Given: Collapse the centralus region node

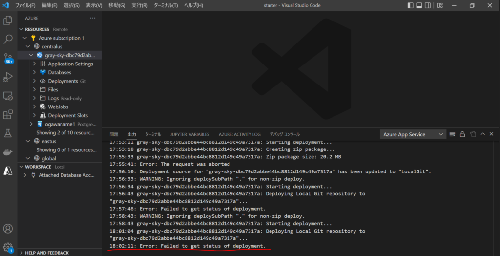Looking at the screenshot, I should click(28, 46).
